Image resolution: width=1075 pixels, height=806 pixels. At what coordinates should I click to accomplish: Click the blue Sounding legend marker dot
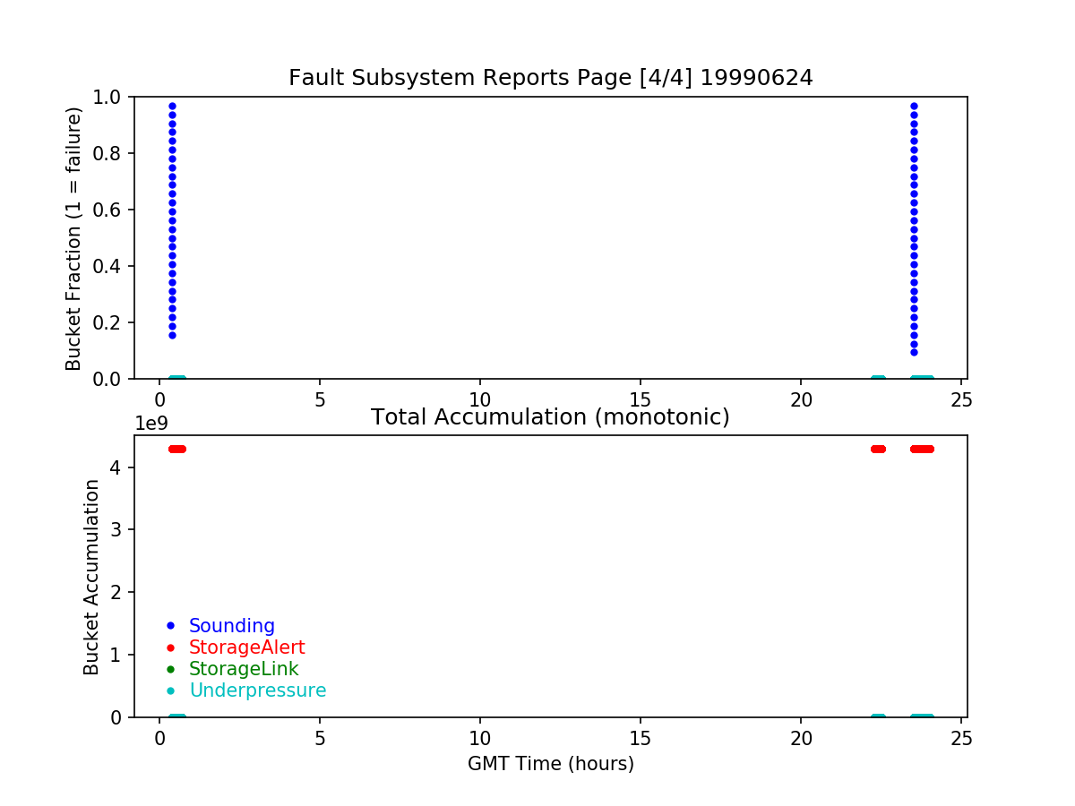click(170, 626)
